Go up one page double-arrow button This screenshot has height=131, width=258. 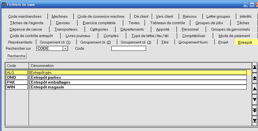coord(255,78)
